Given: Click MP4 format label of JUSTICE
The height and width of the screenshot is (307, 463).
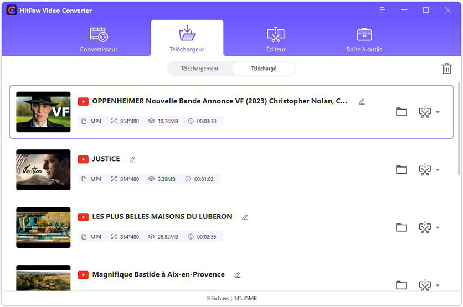Looking at the screenshot, I should (x=96, y=179).
